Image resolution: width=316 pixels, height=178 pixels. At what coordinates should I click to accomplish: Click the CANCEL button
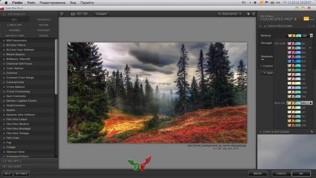click(x=281, y=174)
